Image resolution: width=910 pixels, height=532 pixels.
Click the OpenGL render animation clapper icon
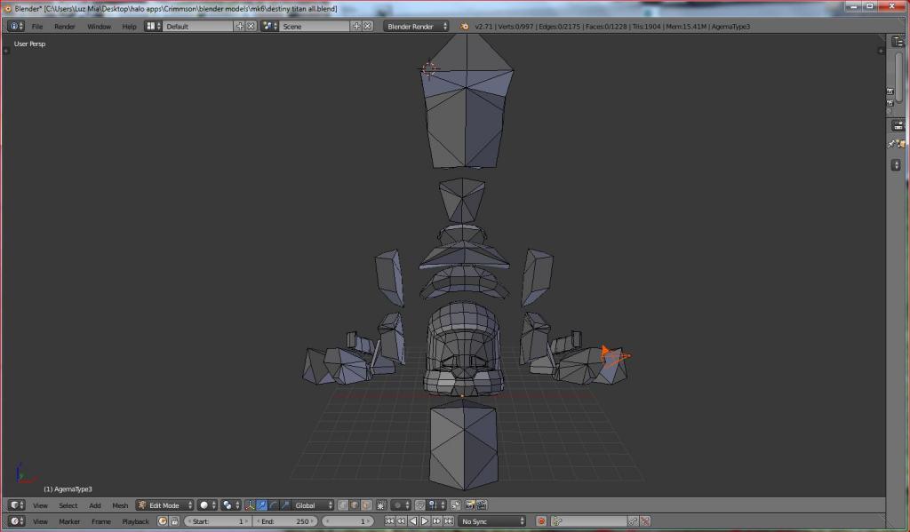pos(482,505)
